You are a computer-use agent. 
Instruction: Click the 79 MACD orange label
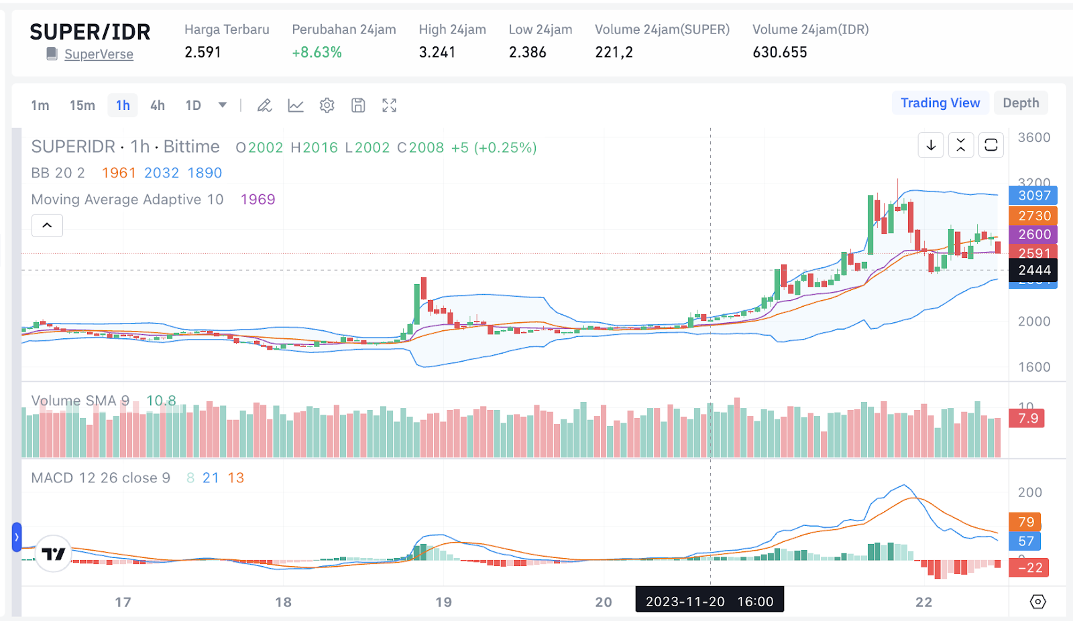coord(1025,522)
